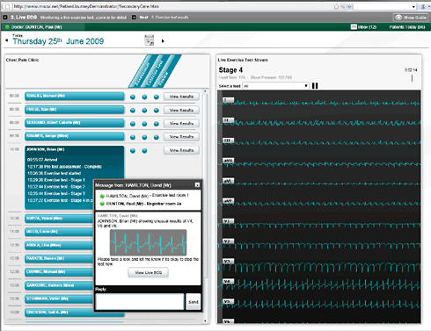The height and width of the screenshot is (331, 431).
Task: Expand the Next step 3 toggle
Action: click(x=134, y=18)
